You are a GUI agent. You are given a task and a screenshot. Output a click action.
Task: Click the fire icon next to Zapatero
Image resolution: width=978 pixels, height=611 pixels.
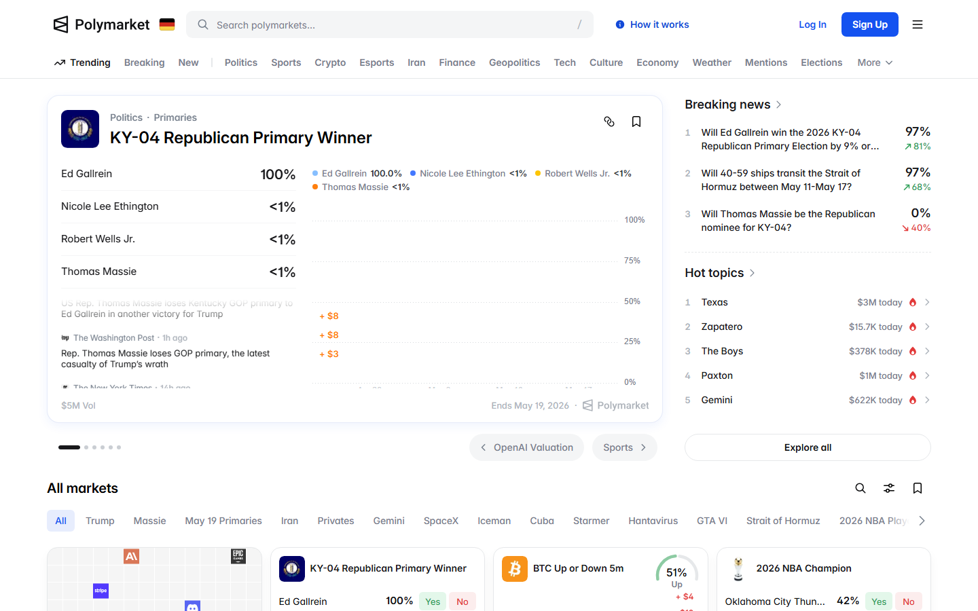pyautogui.click(x=913, y=327)
